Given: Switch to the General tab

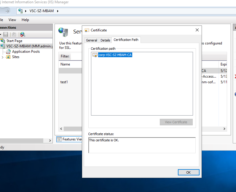Looking at the screenshot, I should 92,40.
